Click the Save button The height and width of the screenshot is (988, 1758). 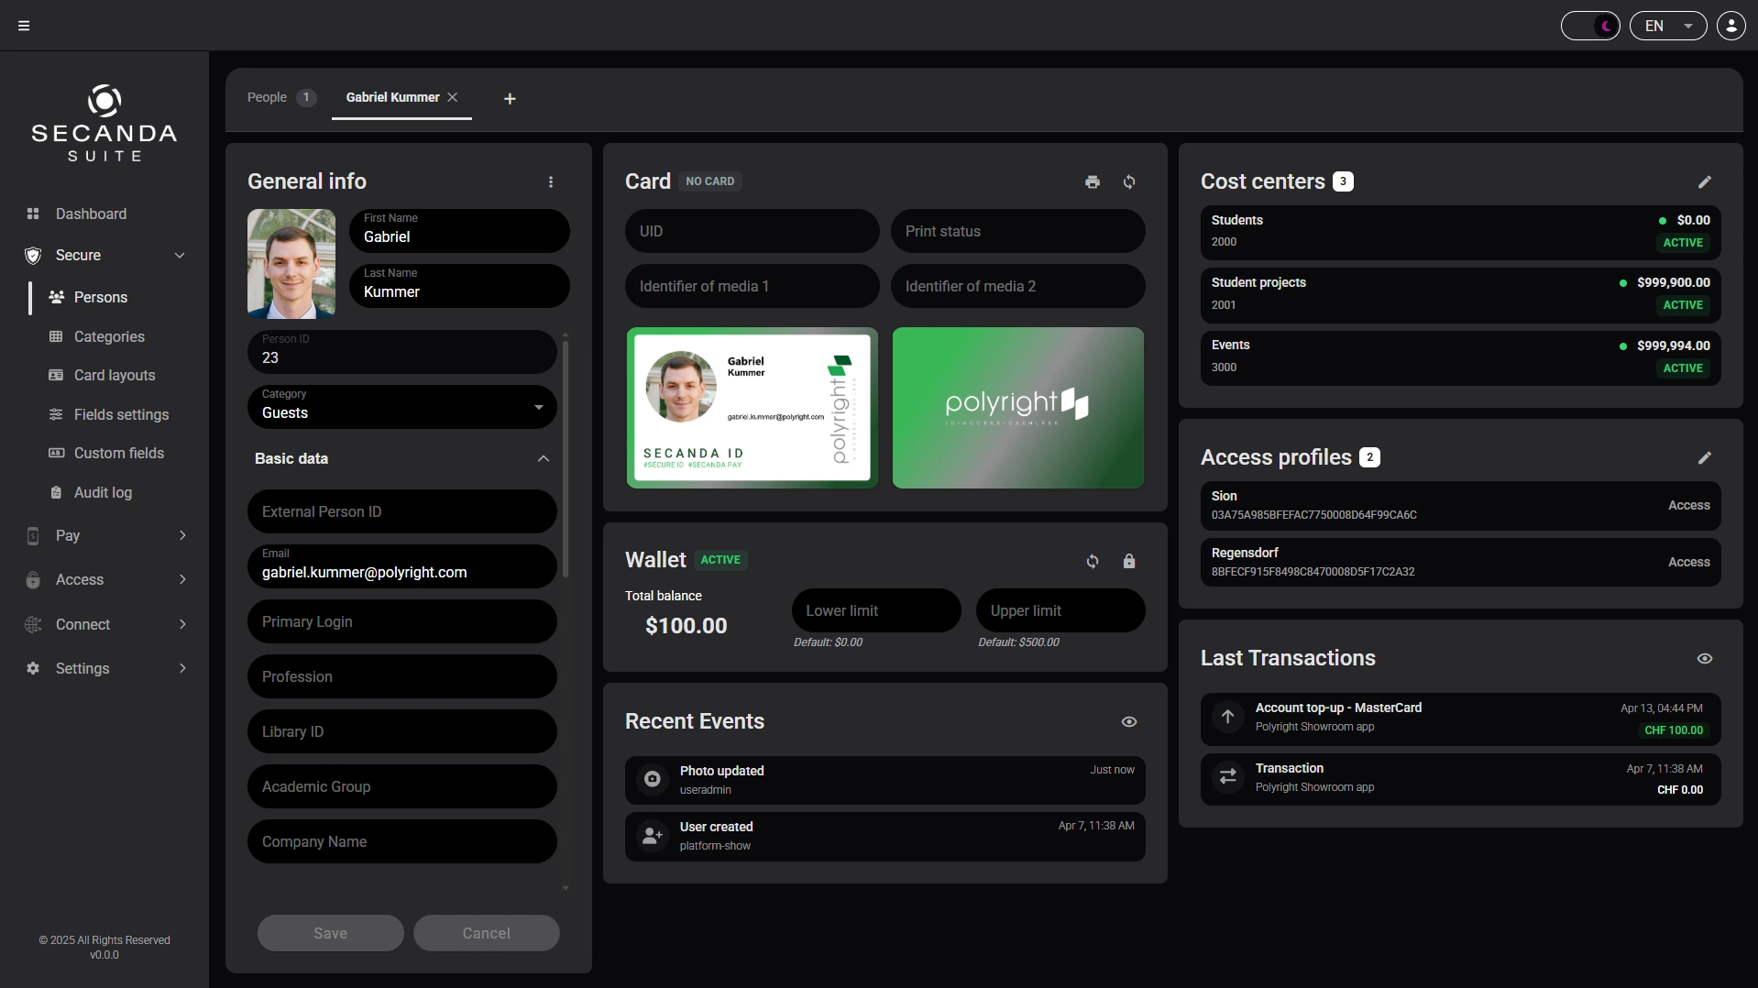coord(330,933)
